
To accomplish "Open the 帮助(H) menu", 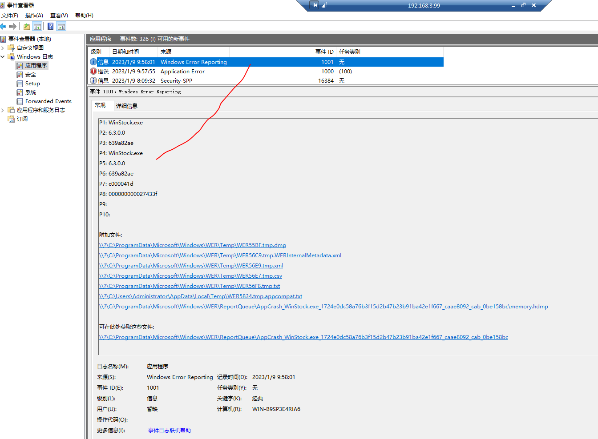I will [x=84, y=16].
